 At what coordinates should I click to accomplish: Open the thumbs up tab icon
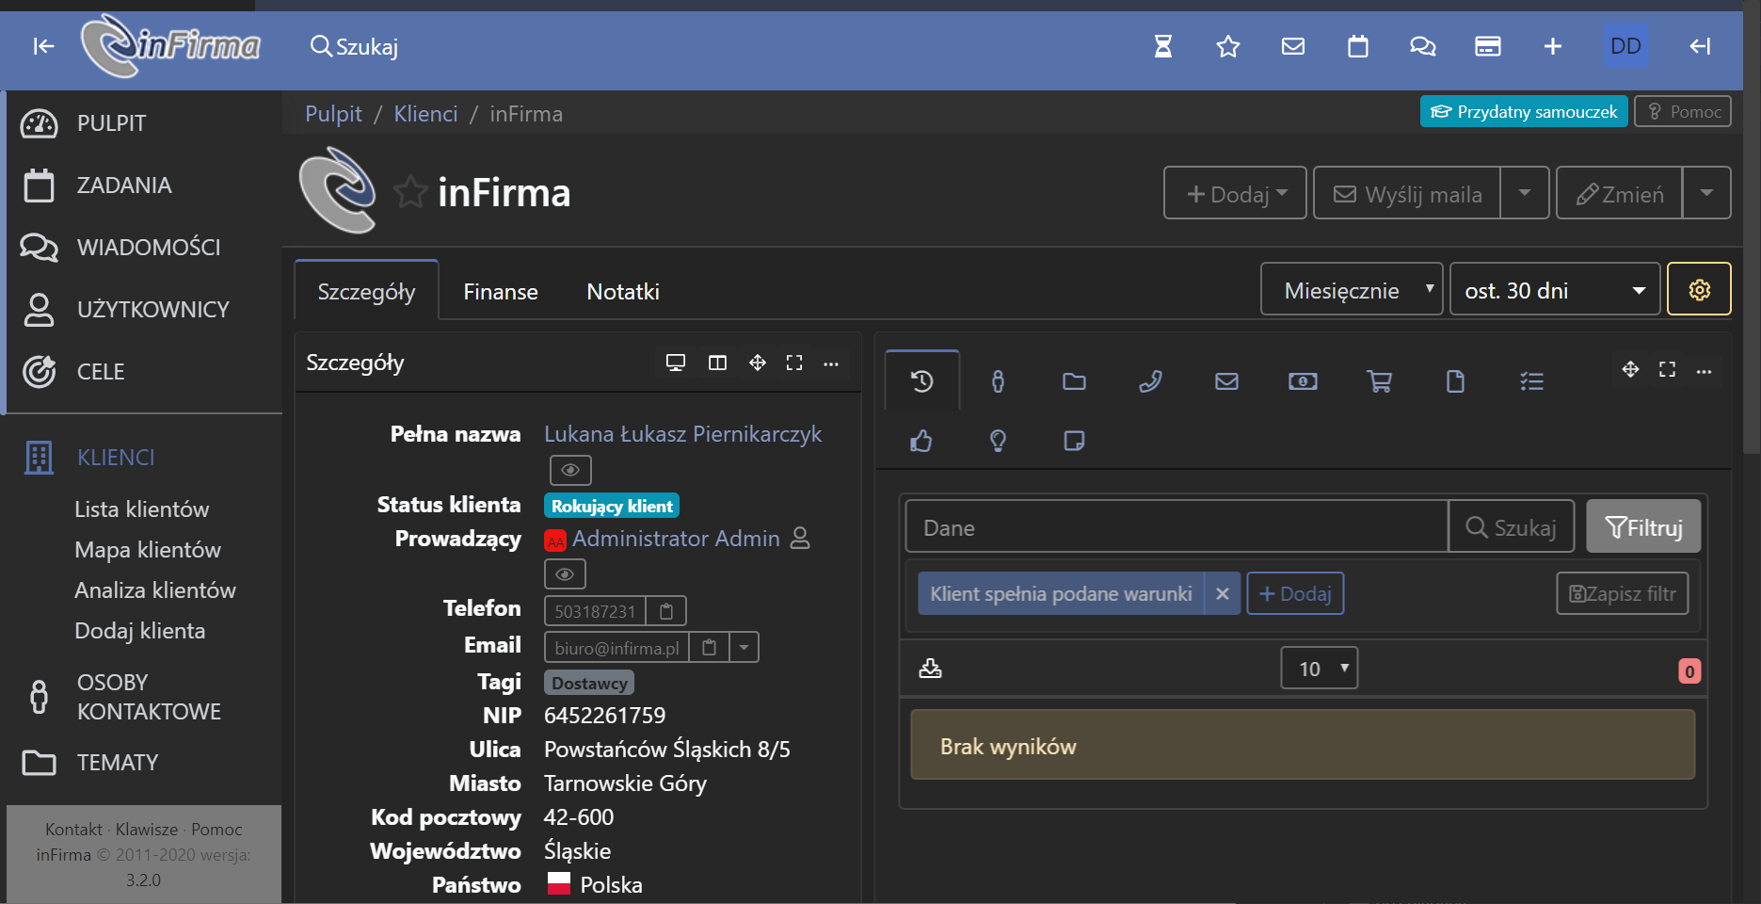click(921, 441)
